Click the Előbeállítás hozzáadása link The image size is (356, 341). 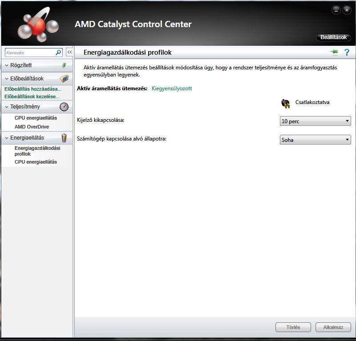[x=33, y=89]
